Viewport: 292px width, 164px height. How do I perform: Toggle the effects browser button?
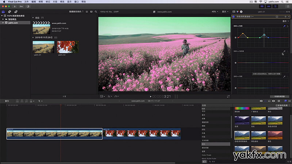(x=285, y=101)
